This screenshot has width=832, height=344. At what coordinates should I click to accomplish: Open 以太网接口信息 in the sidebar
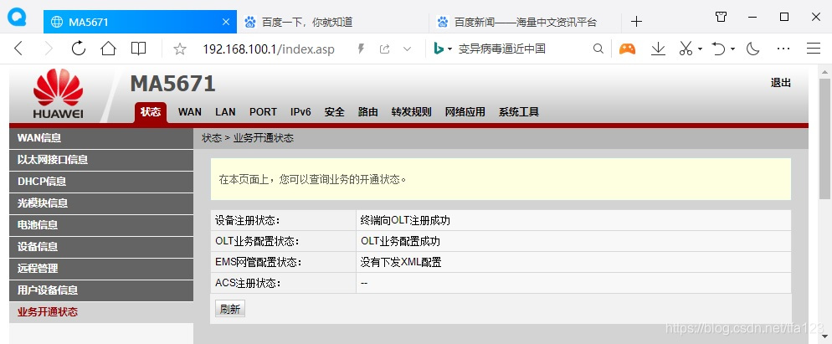(101, 160)
